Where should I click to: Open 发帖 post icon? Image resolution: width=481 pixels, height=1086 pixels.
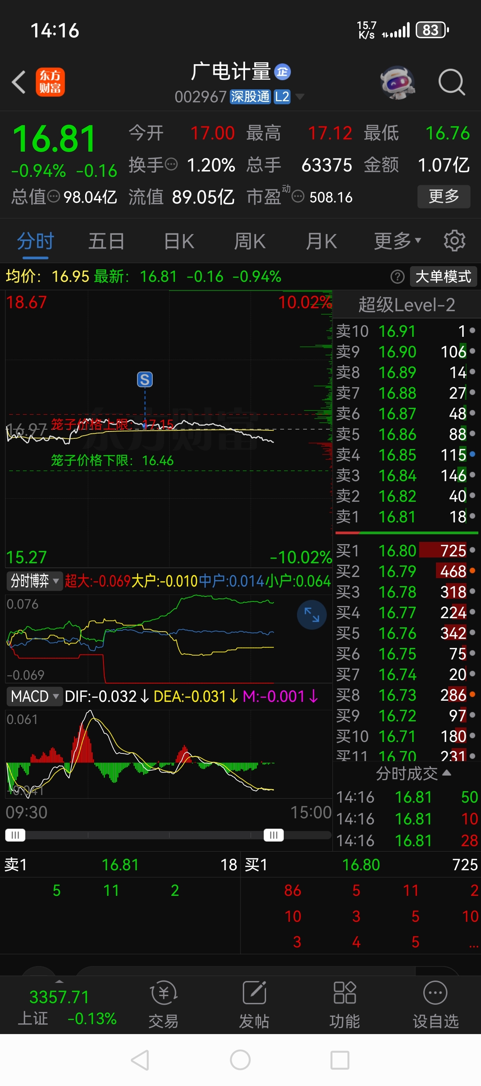point(254,1005)
